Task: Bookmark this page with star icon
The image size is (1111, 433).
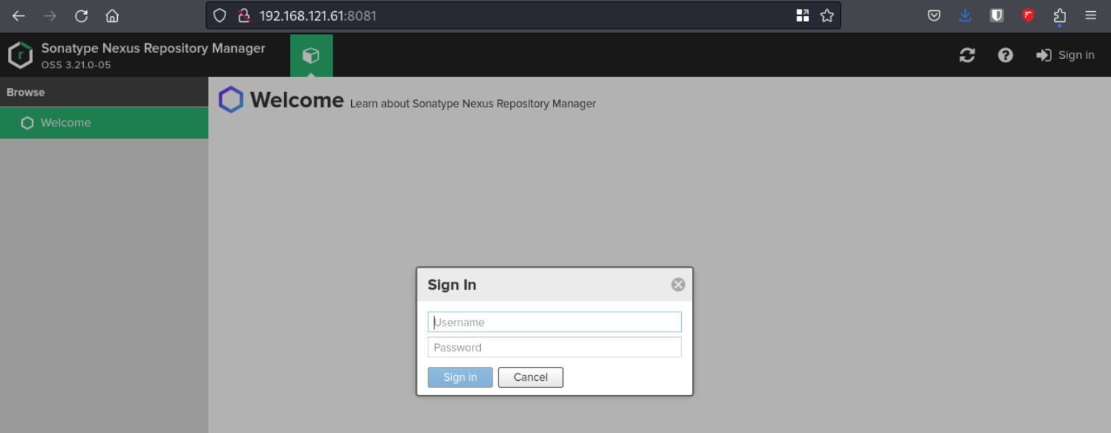Action: click(x=827, y=15)
